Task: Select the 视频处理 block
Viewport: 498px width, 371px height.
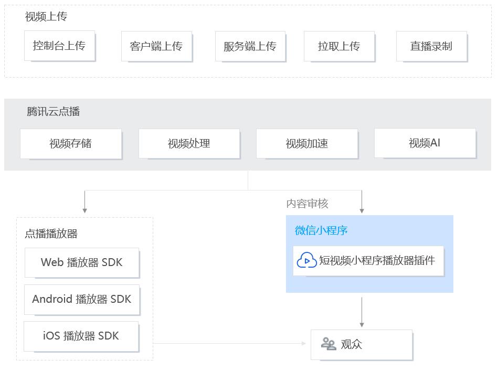Action: coord(189,144)
